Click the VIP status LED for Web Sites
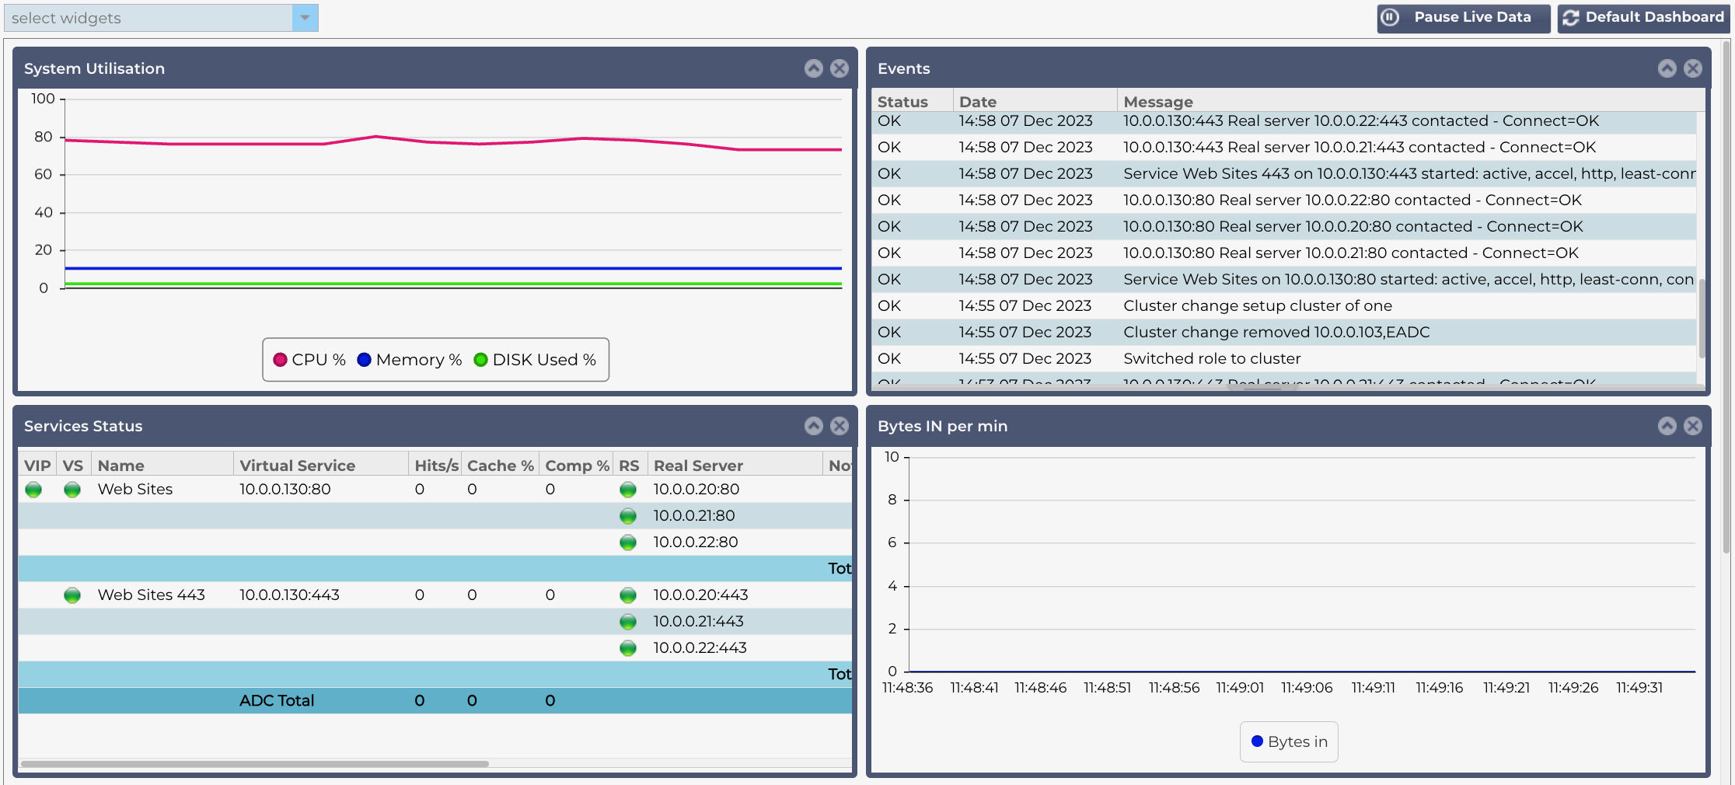The height and width of the screenshot is (785, 1735). 33,489
